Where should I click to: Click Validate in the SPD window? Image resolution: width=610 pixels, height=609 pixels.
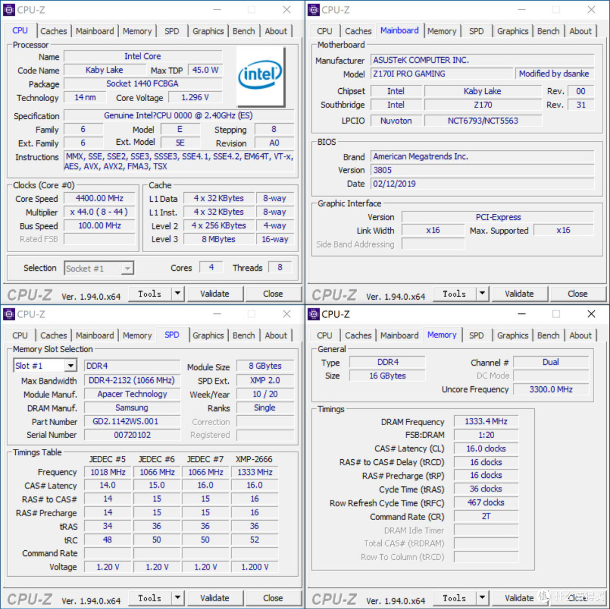pyautogui.click(x=215, y=598)
